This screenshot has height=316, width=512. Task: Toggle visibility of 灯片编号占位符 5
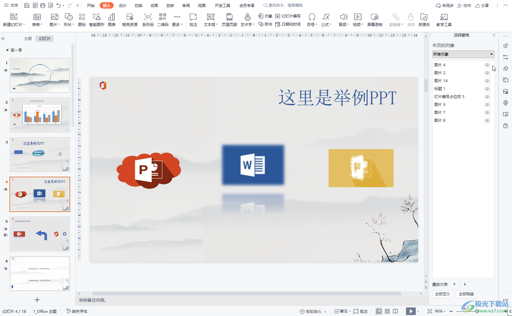487,97
